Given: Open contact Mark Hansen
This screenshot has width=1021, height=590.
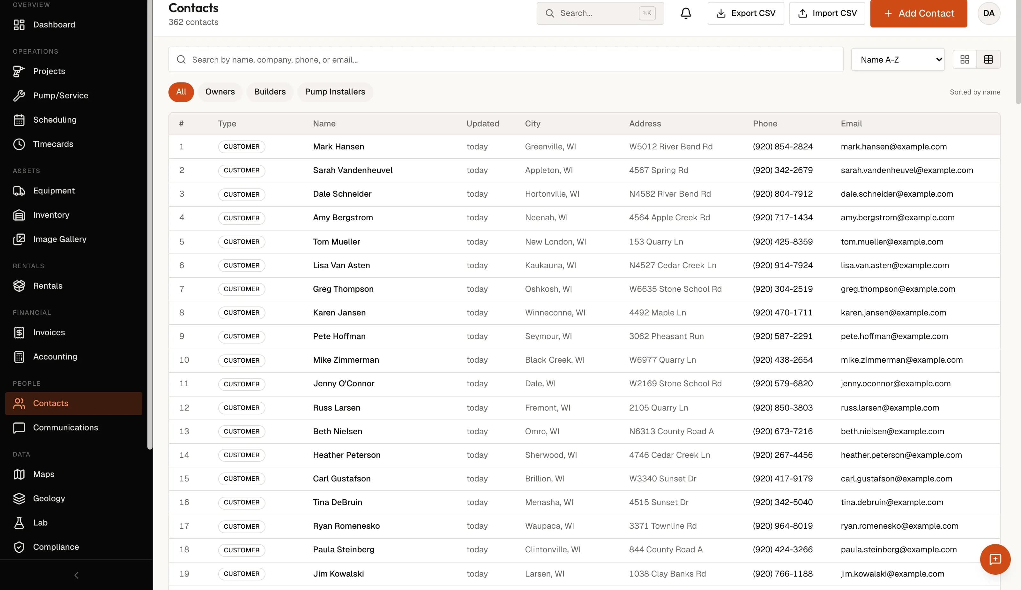Looking at the screenshot, I should click(339, 147).
